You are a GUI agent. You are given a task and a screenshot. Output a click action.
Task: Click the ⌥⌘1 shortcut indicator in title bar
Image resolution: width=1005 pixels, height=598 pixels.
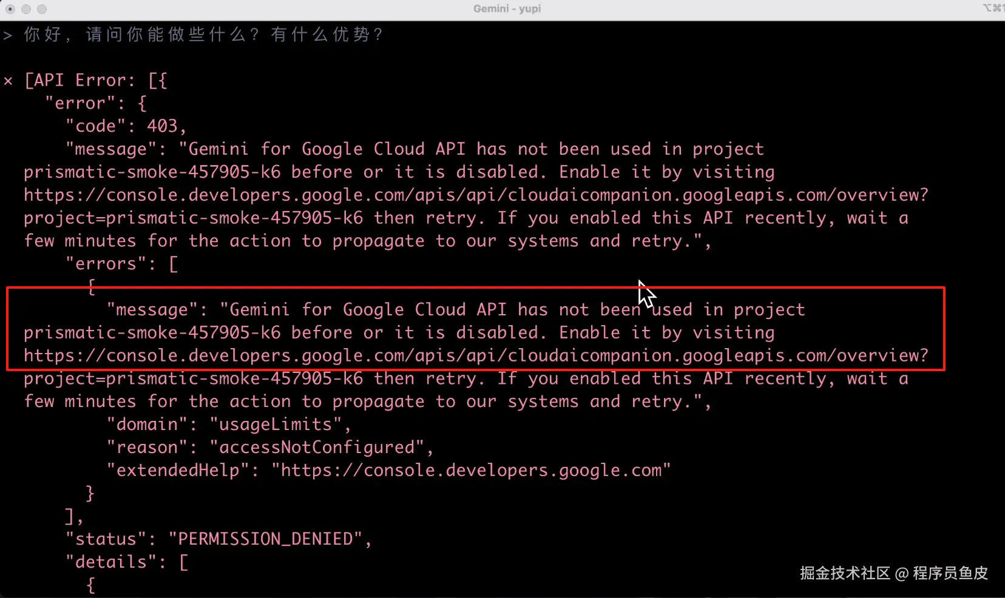click(x=992, y=8)
